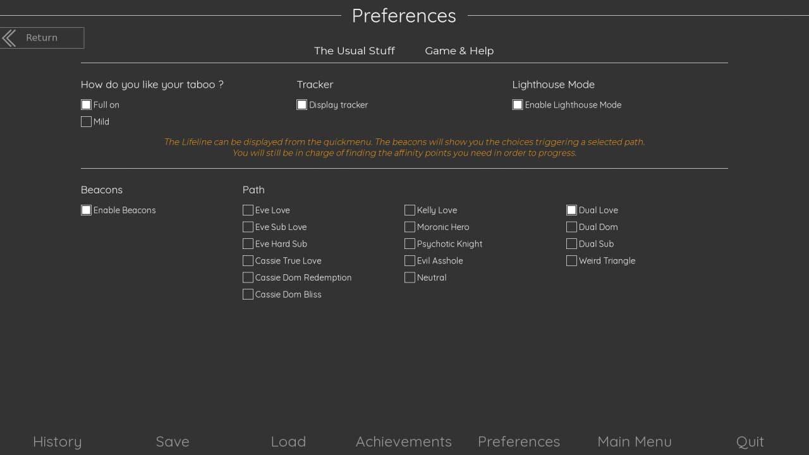Switch to The Usual Stuff tab
Screen dimensions: 809x455
pyautogui.click(x=354, y=51)
